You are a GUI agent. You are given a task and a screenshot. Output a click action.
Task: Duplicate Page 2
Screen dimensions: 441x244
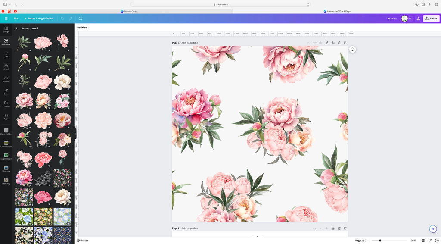(x=333, y=228)
